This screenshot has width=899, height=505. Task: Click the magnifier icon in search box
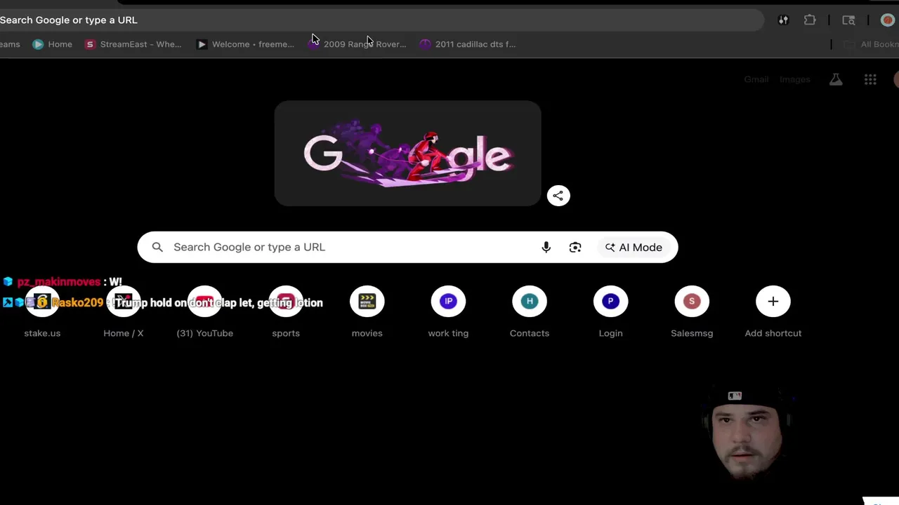[x=157, y=247]
